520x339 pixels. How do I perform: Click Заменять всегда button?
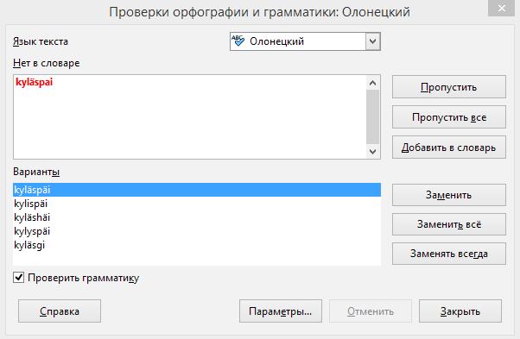pos(449,254)
